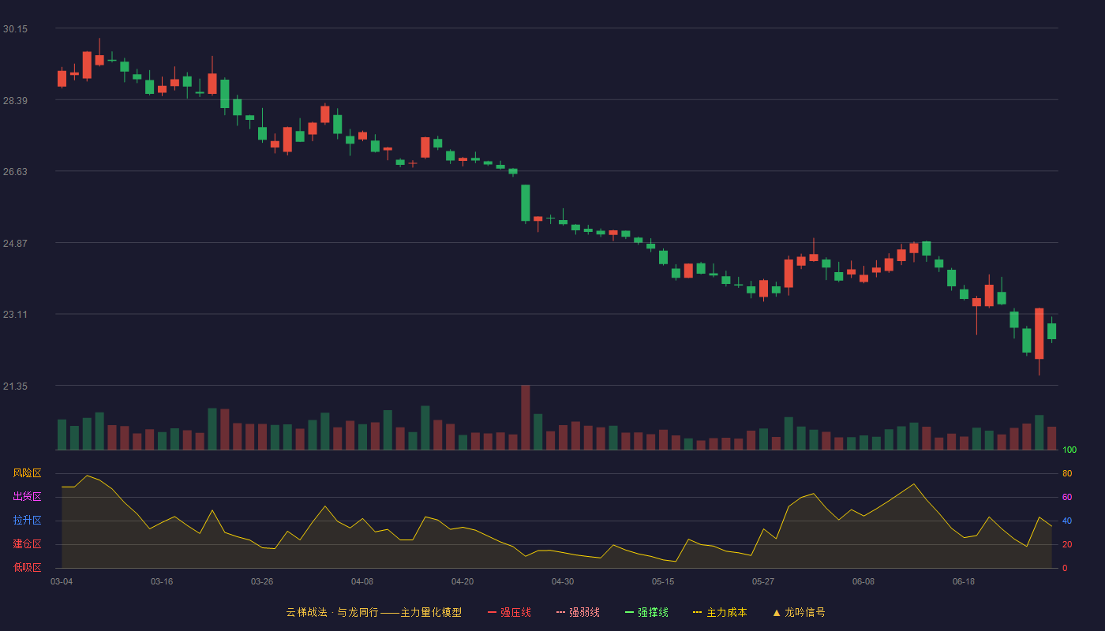Click the 23.11 price axis label
Image resolution: width=1105 pixels, height=631 pixels.
tap(15, 315)
